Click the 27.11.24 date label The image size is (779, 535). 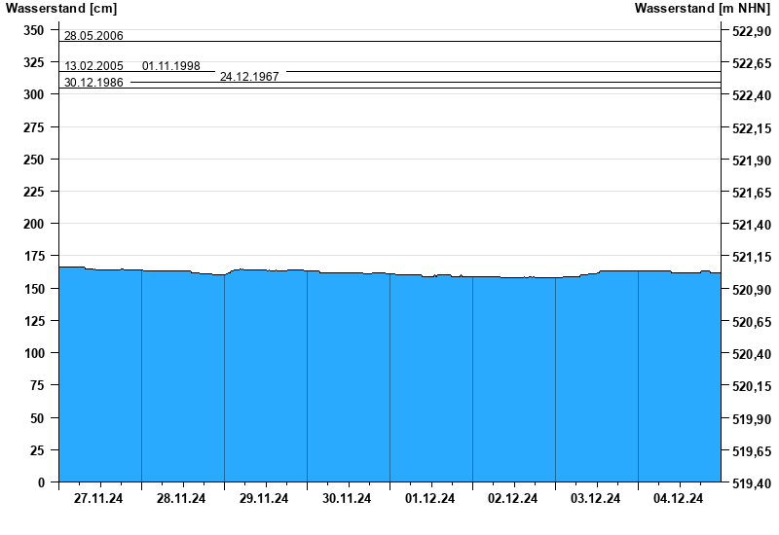click(x=99, y=499)
